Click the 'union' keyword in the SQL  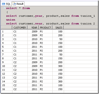[x=11, y=20]
